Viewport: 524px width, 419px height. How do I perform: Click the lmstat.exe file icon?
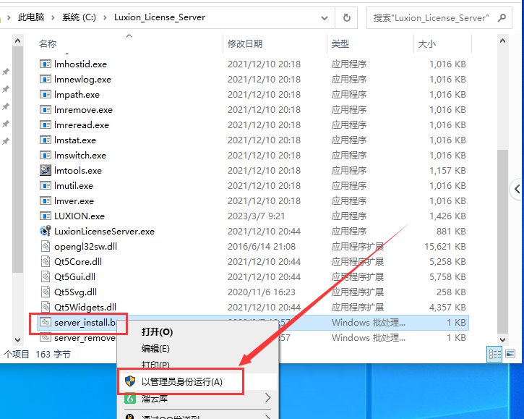45,140
